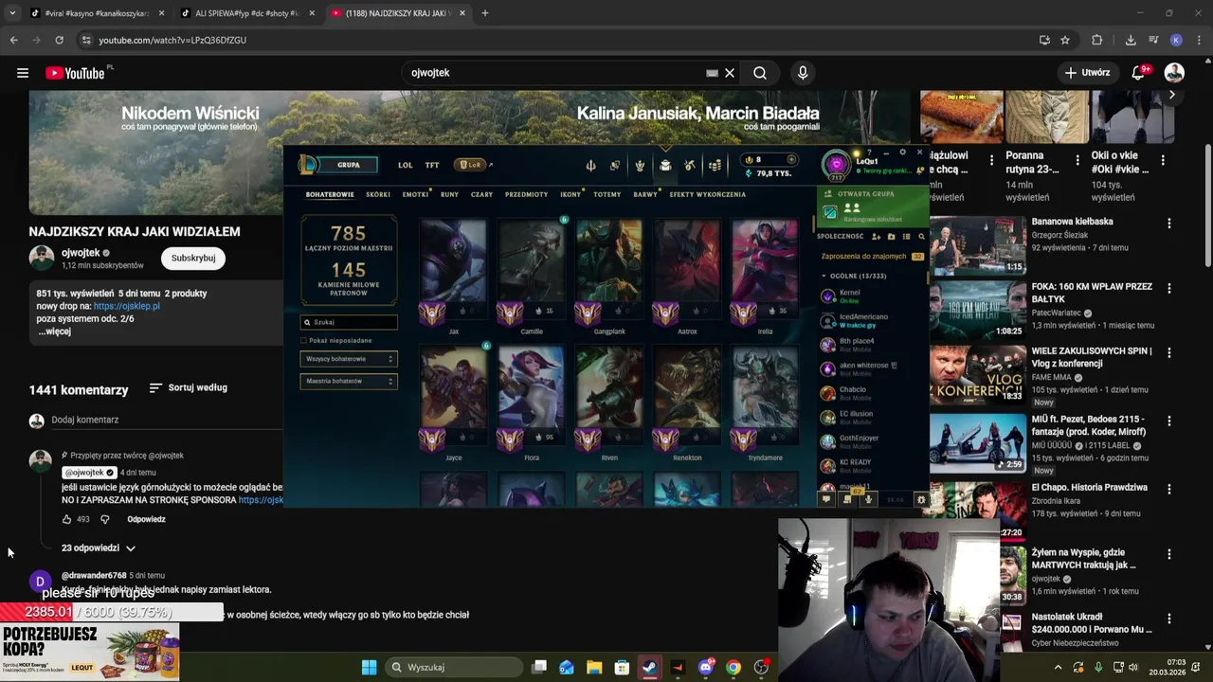Switch to RUNY tab in collection
This screenshot has height=682, width=1213.
point(449,194)
